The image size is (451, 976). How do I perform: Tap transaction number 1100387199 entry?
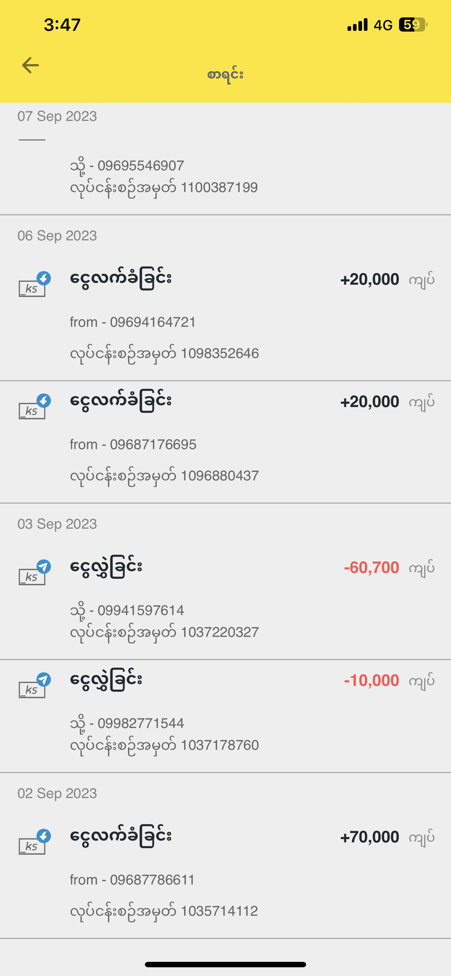[x=164, y=188]
